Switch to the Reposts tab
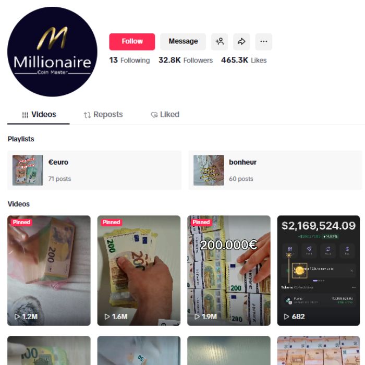 coord(103,115)
